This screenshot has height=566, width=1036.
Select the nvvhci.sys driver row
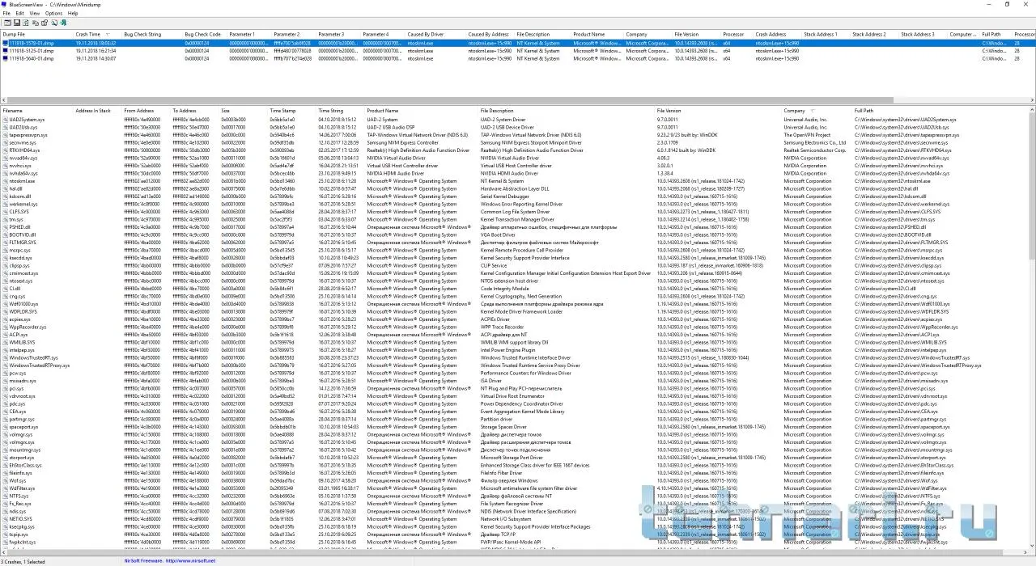[514, 166]
